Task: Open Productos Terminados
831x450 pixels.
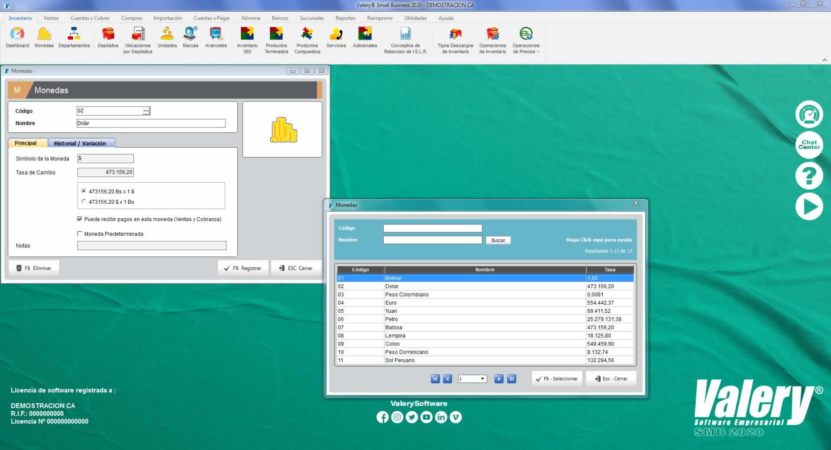Action: [x=276, y=40]
